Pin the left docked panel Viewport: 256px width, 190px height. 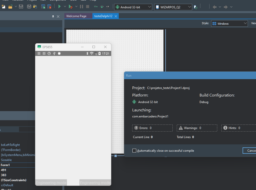tap(53, 16)
